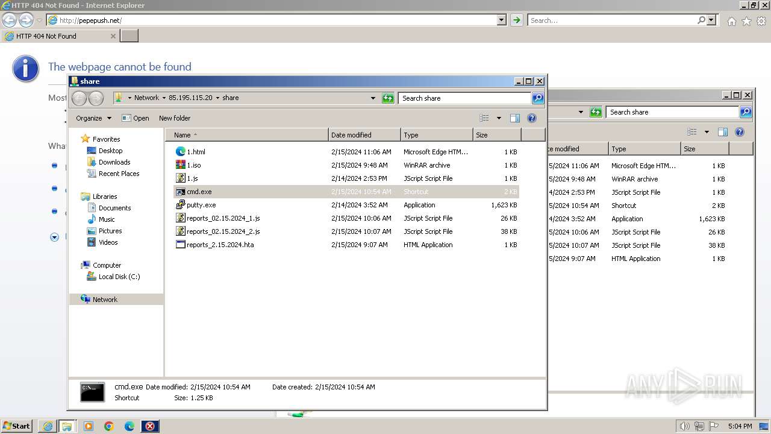This screenshot has width=771, height=434.
Task: Open Local Disk (C:) in navigation pane
Action: pyautogui.click(x=119, y=277)
